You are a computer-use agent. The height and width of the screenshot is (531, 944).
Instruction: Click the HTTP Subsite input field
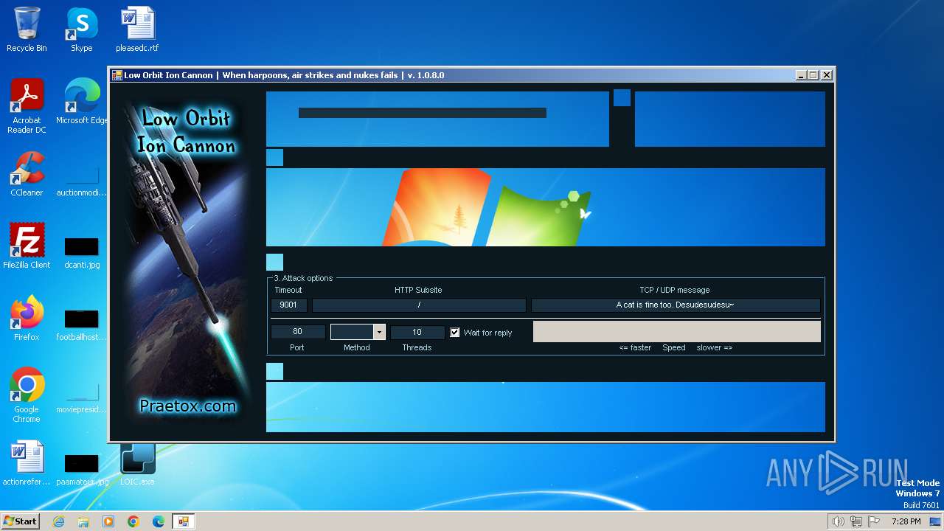click(419, 305)
